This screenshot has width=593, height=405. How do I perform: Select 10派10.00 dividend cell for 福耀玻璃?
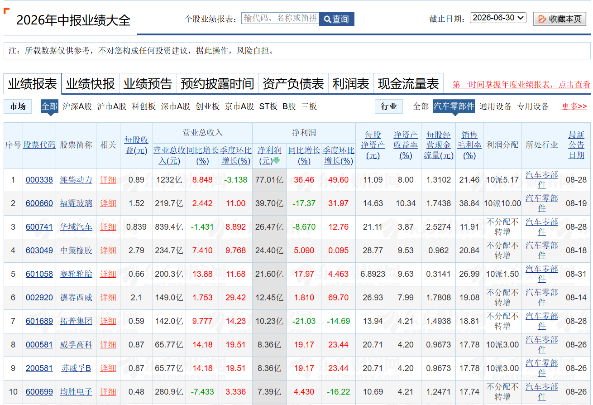502,203
